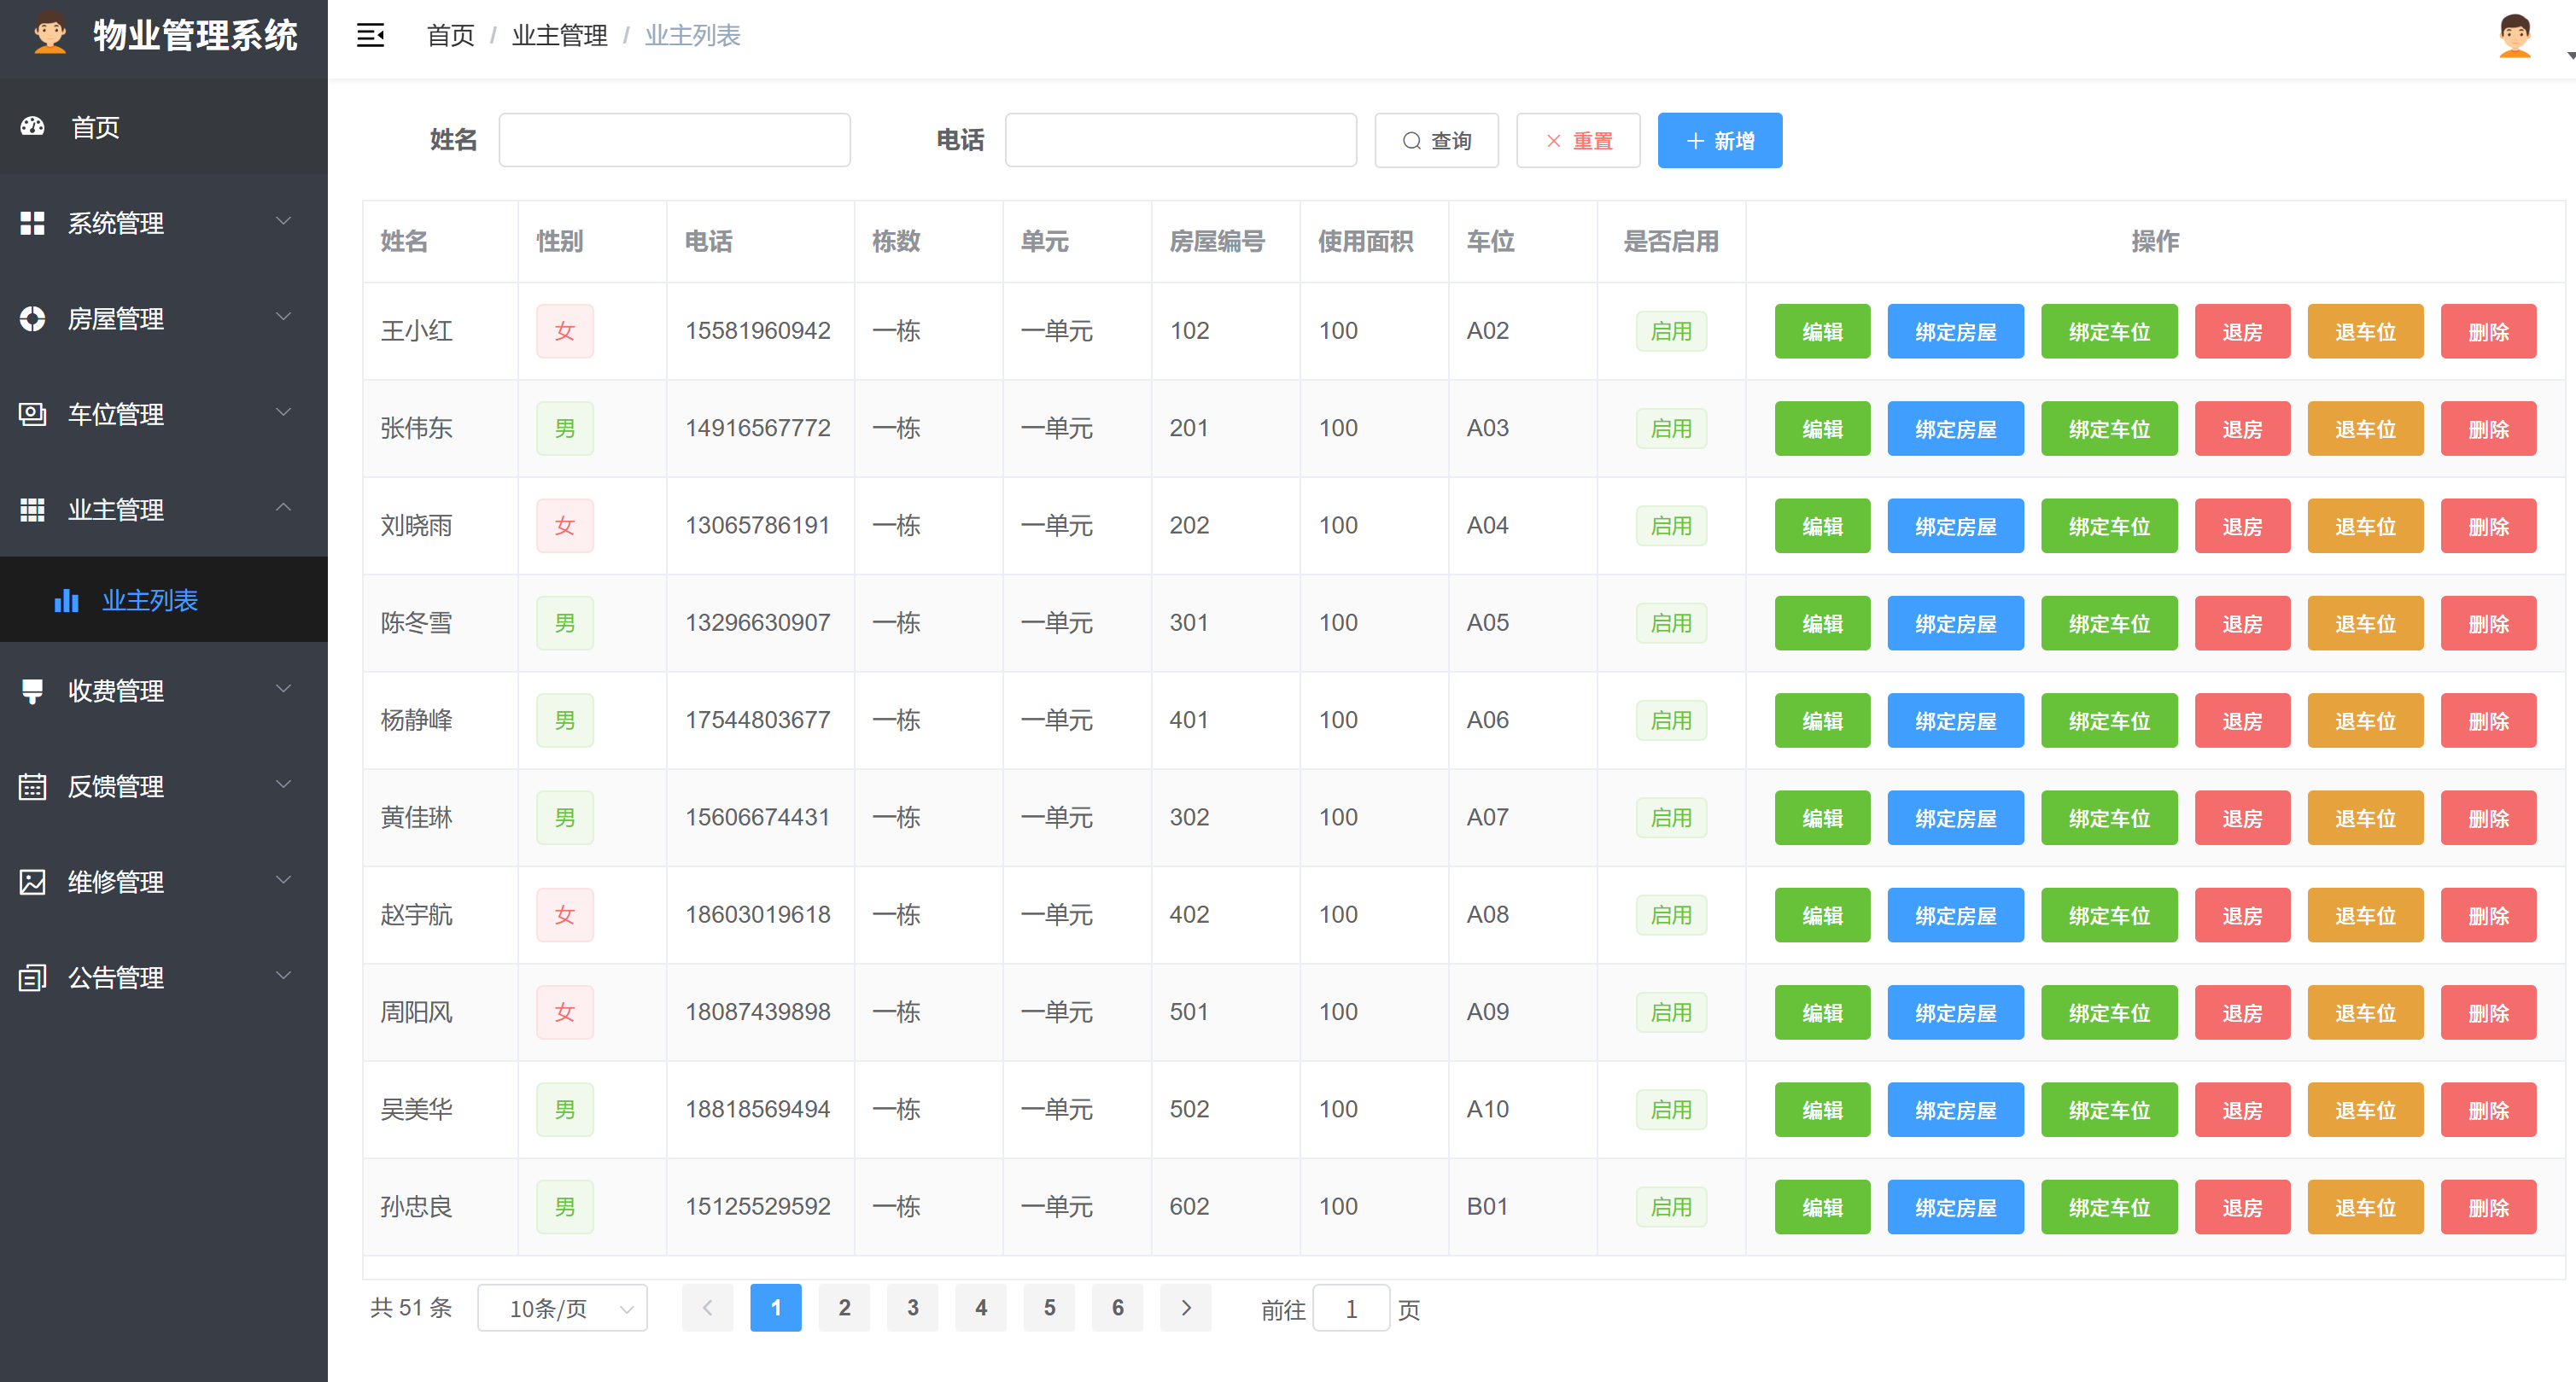The width and height of the screenshot is (2576, 1382).
Task: Expand the 维修管理 submenu chevron
Action: (284, 880)
